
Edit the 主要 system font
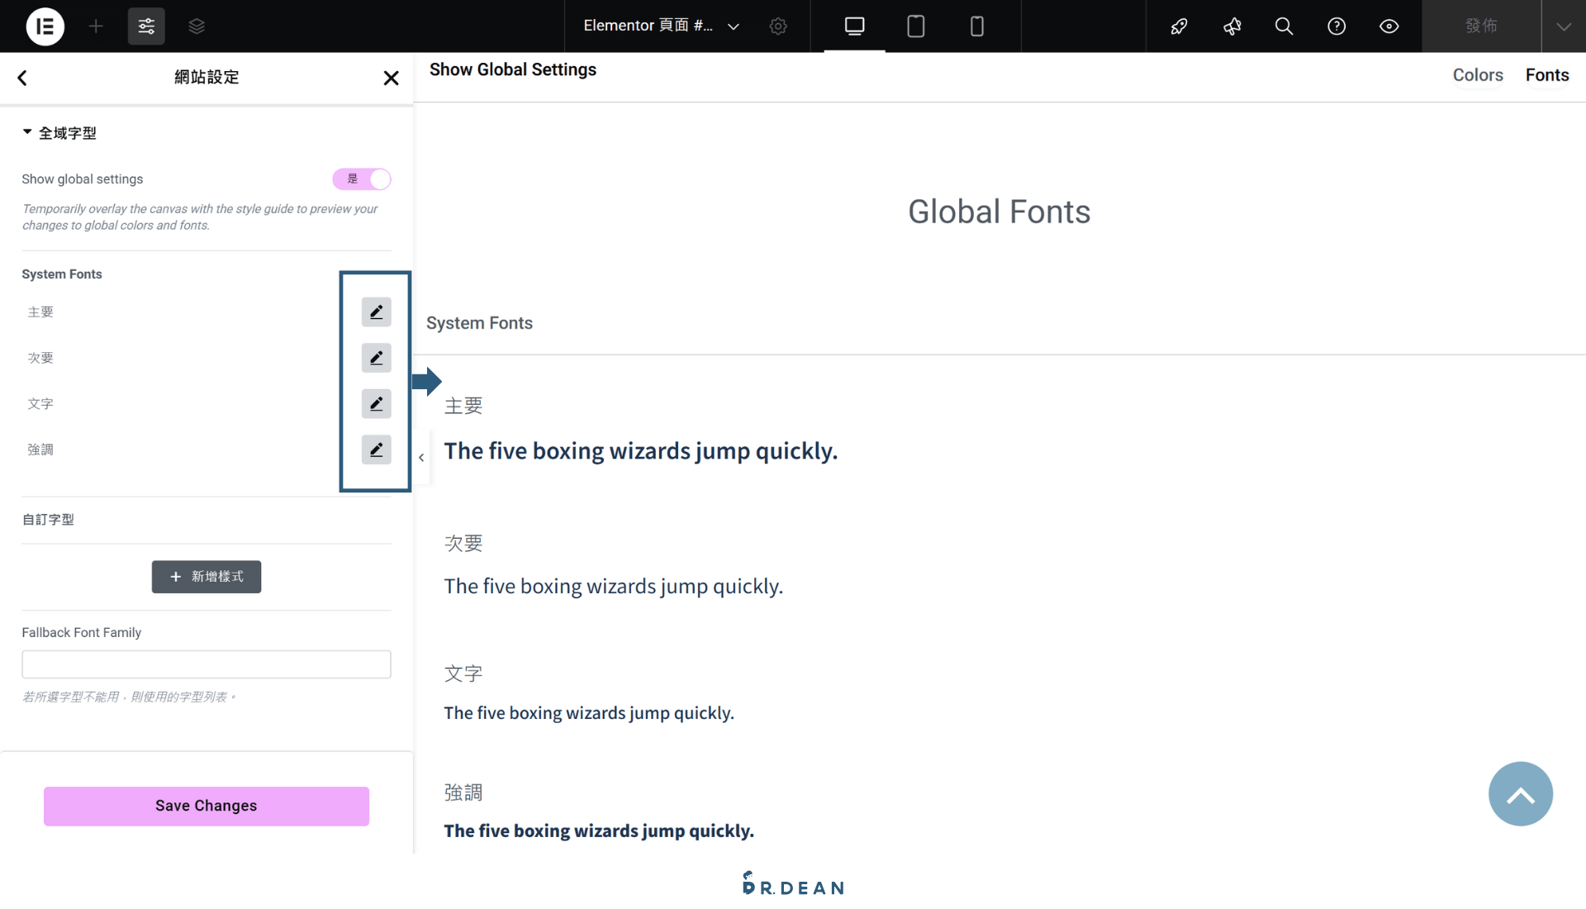pyautogui.click(x=376, y=312)
